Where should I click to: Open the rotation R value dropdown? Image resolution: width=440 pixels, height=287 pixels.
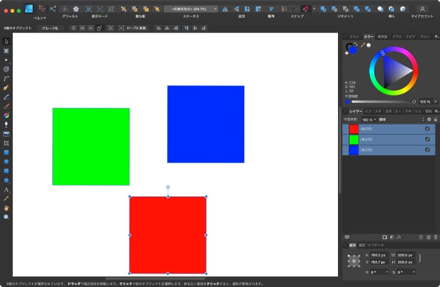[386, 272]
